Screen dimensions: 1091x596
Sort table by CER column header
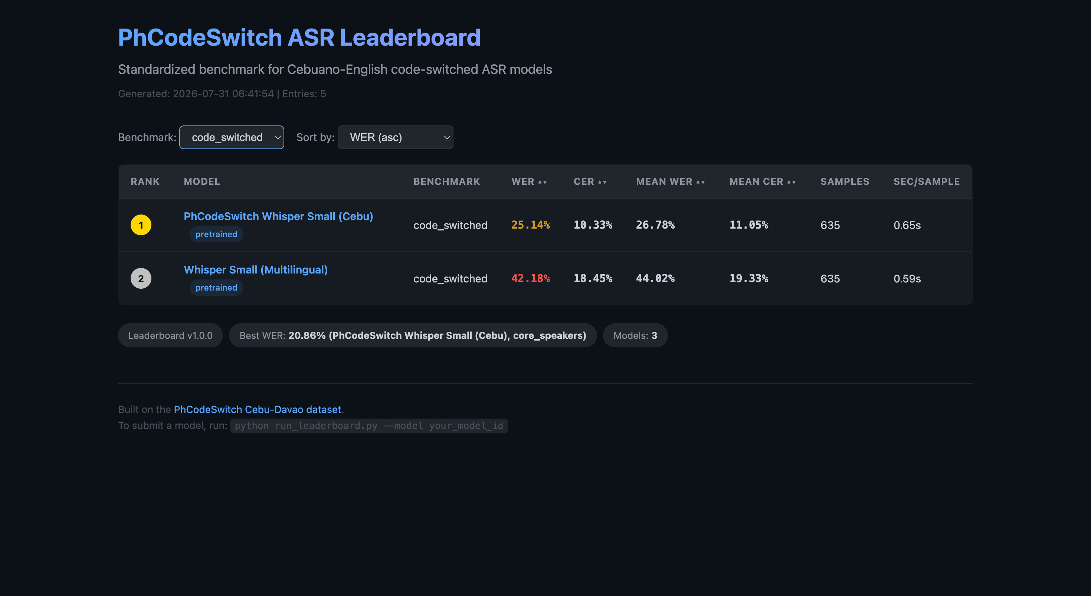tap(590, 181)
